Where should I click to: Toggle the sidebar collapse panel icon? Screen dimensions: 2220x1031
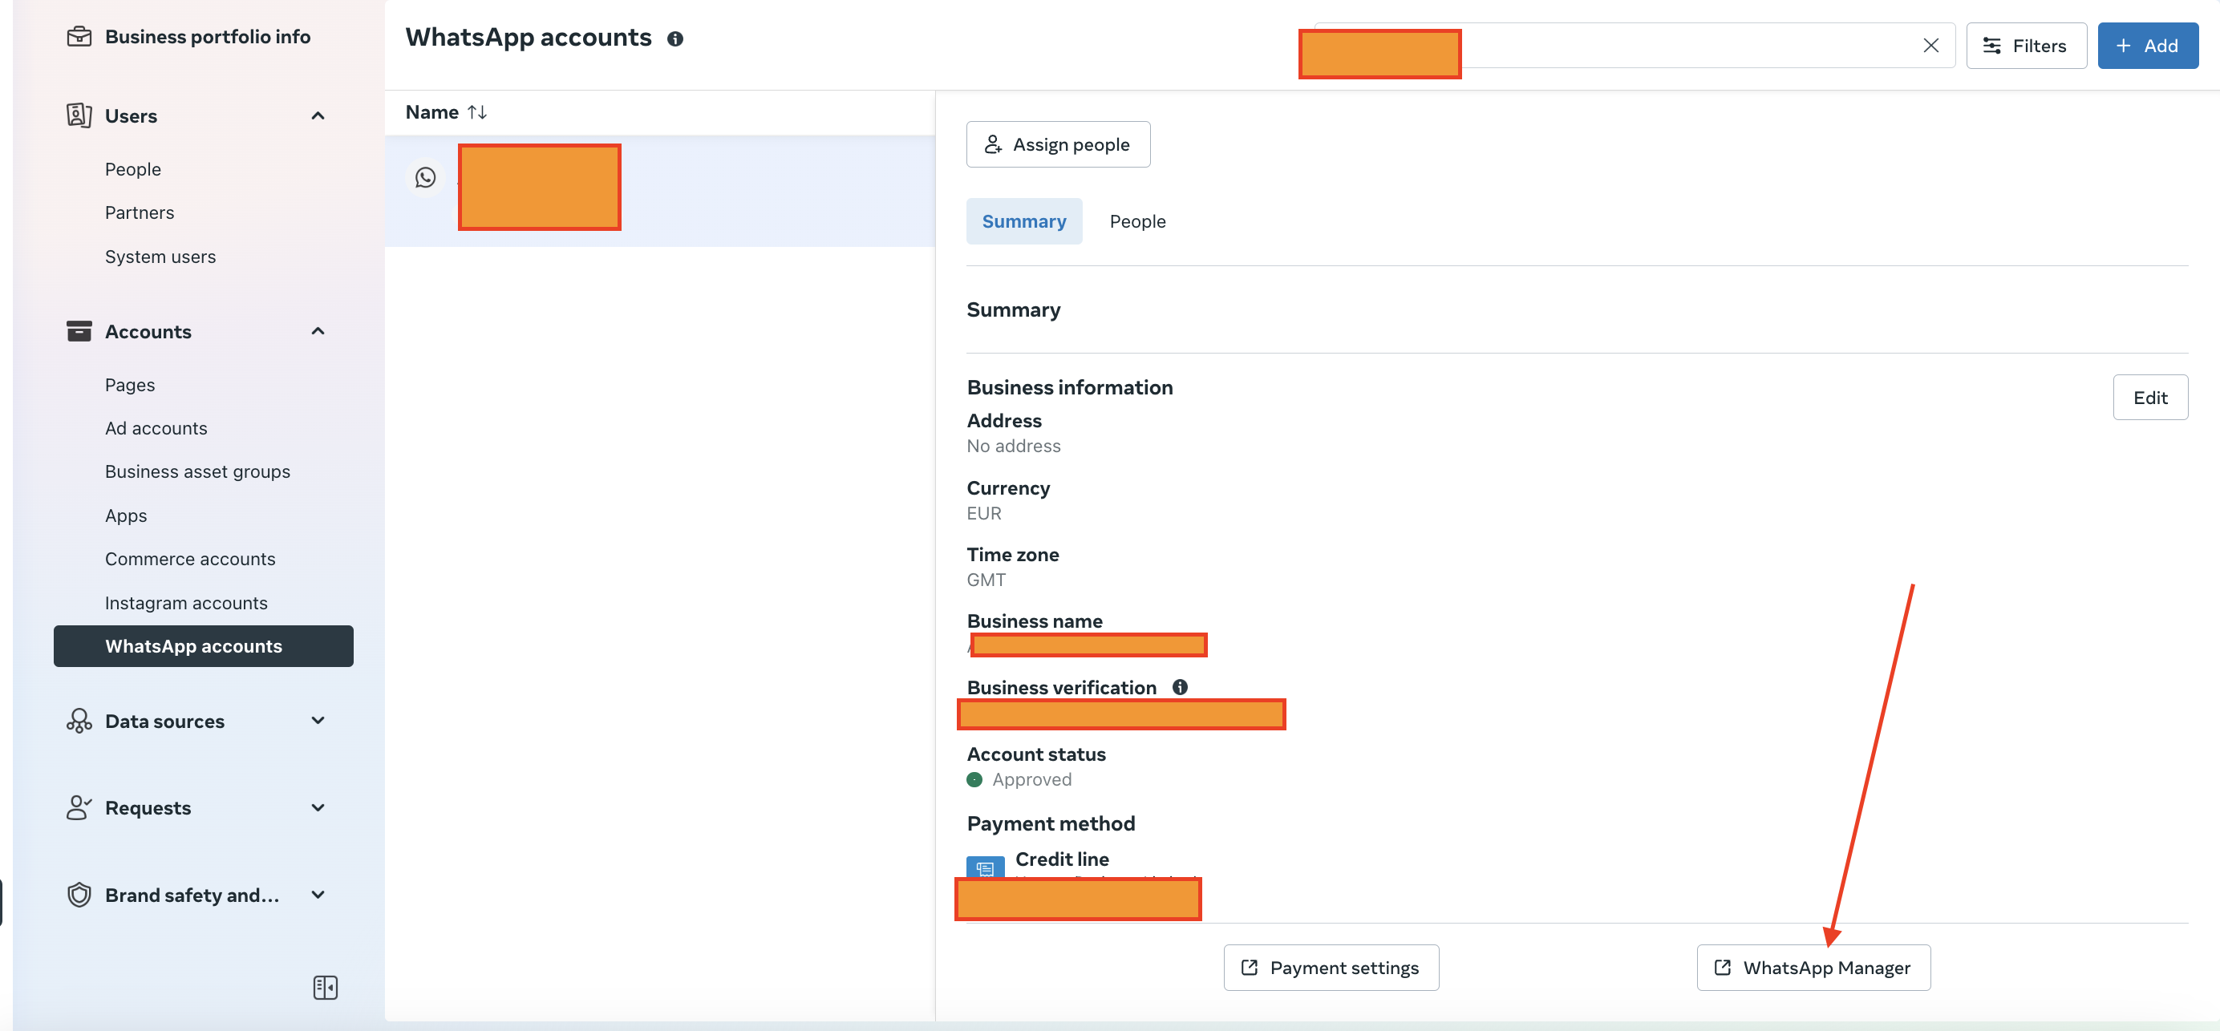click(x=325, y=987)
